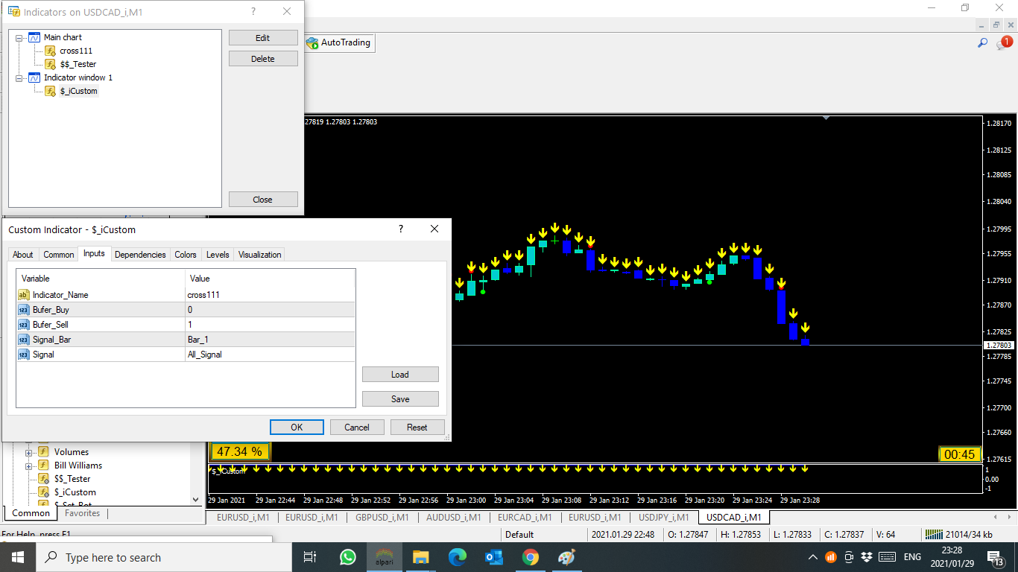Viewport: 1018px width, 572px height.
Task: Click the Navigator scrollbar down arrow
Action: click(x=196, y=500)
